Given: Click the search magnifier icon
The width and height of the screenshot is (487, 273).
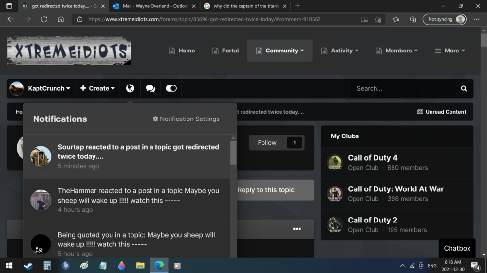Looking at the screenshot, I should point(464,88).
